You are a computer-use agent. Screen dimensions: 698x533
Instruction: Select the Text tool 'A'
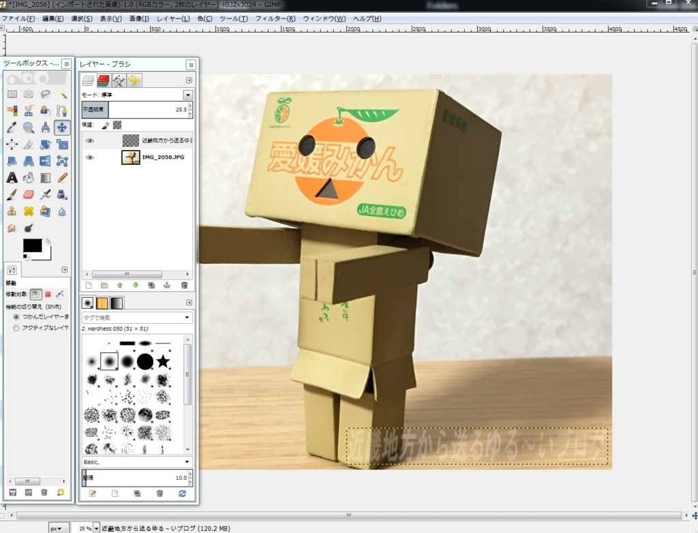[12, 178]
